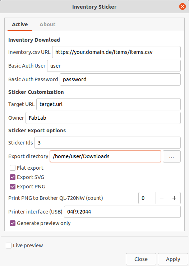This screenshot has width=189, height=266.
Task: Close the Inventory Sticker dialog via the orange X
Action: click(x=183, y=6)
